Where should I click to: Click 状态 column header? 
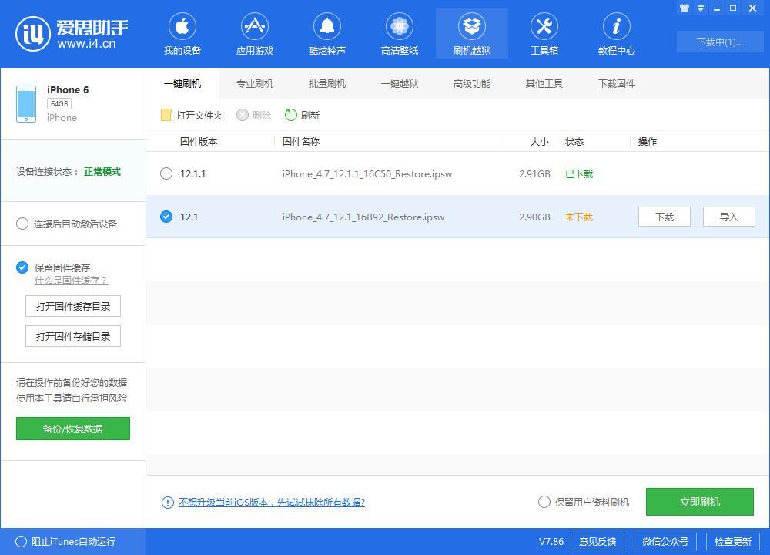click(574, 142)
